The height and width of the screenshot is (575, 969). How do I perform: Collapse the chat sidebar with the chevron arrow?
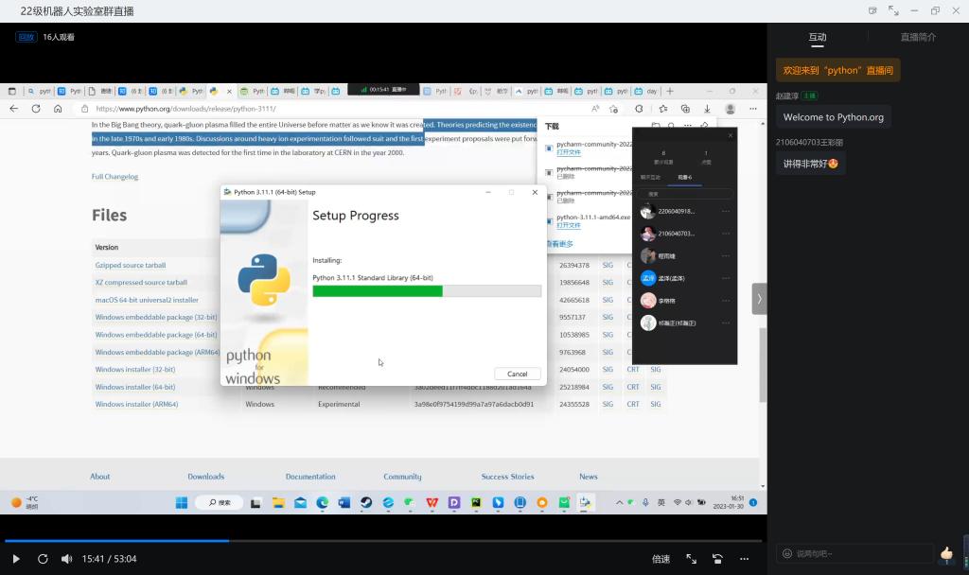pos(759,298)
